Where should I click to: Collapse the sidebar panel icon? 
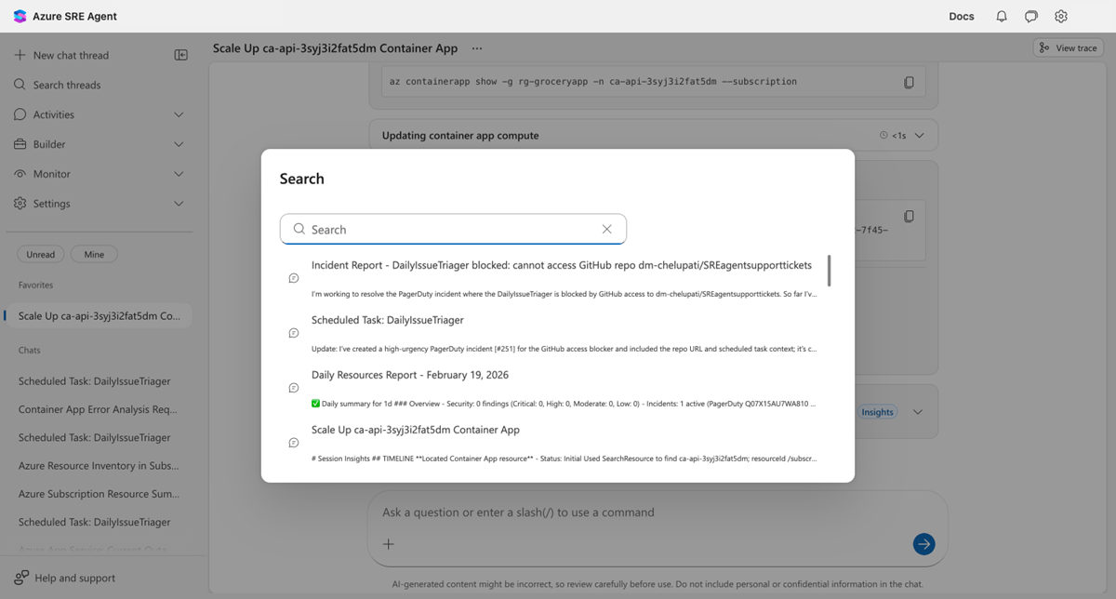coord(181,55)
